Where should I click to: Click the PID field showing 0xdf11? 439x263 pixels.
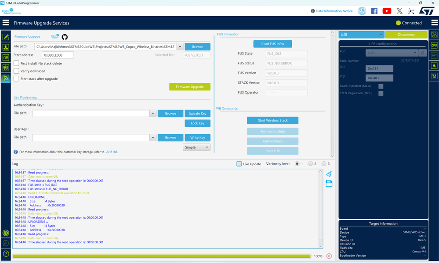pyautogui.click(x=379, y=68)
